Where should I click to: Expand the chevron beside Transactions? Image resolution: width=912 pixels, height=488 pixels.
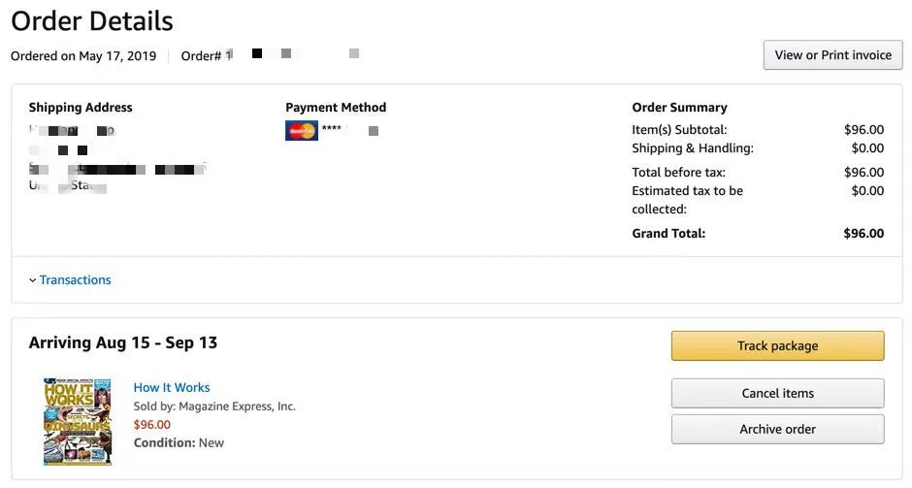click(x=32, y=280)
